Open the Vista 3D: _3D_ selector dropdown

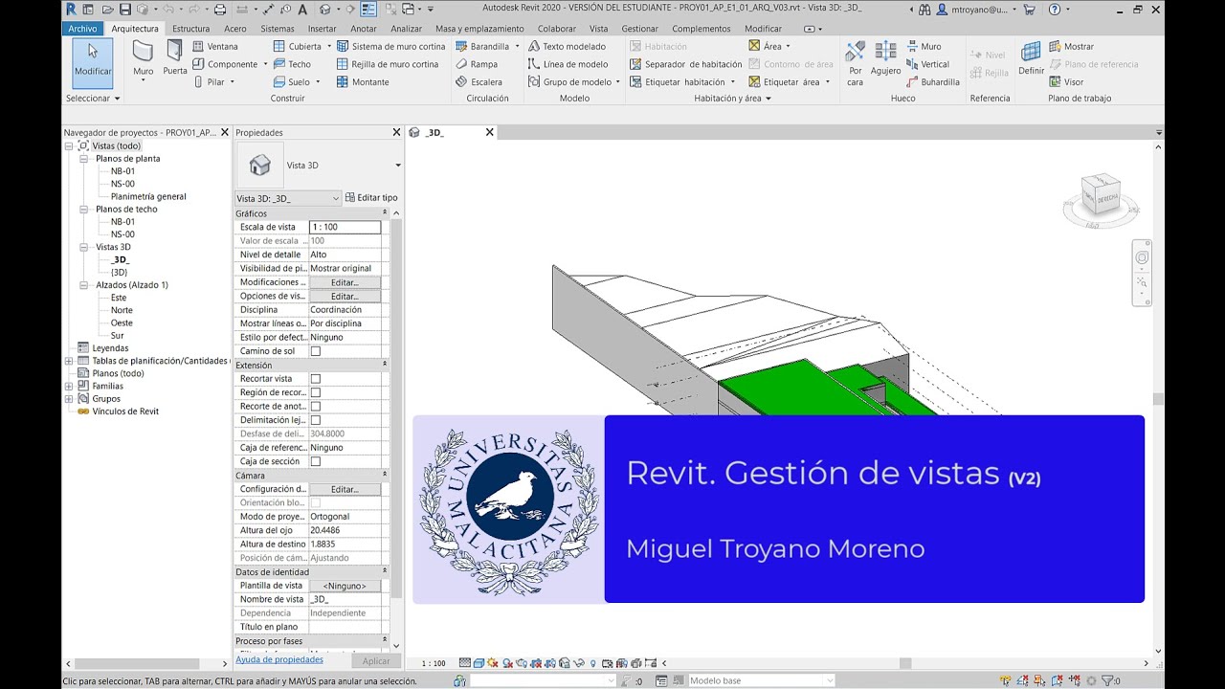[x=288, y=198]
